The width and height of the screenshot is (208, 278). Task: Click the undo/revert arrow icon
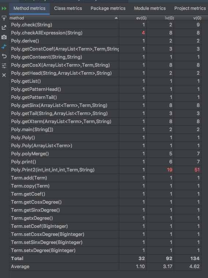click(x=4, y=56)
